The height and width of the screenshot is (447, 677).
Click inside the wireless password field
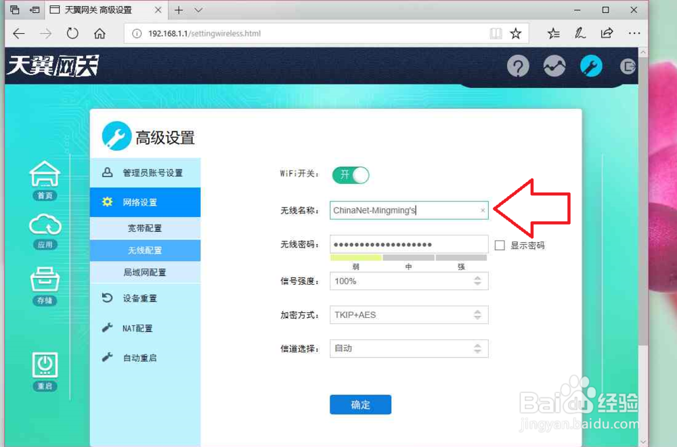coord(406,244)
